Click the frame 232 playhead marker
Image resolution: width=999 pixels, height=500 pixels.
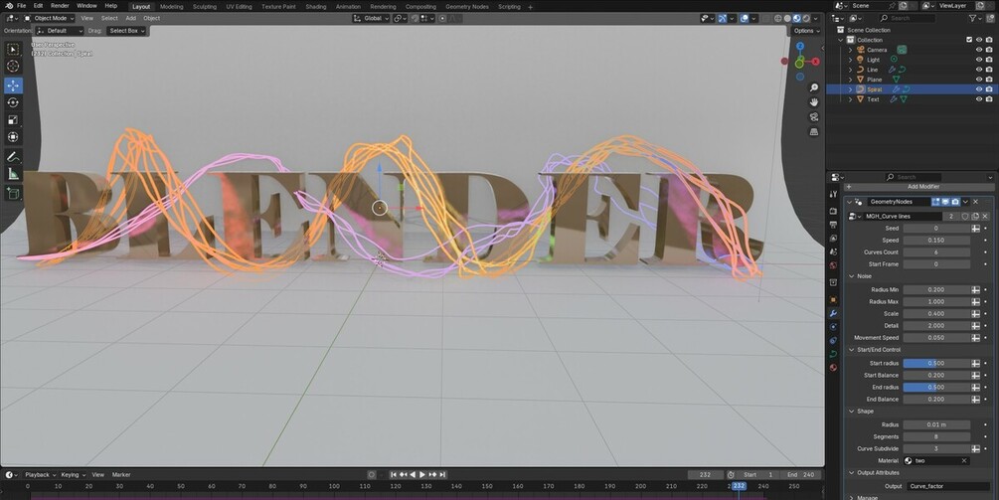(x=739, y=486)
